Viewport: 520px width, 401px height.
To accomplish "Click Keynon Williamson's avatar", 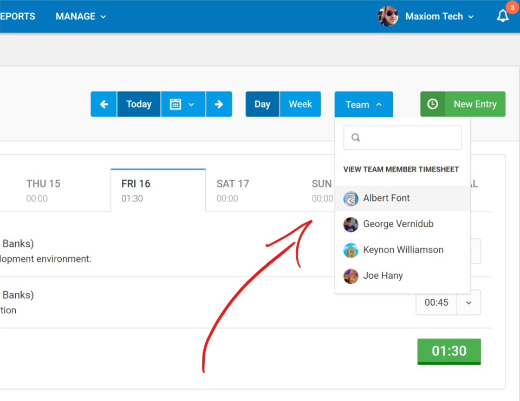I will pyautogui.click(x=350, y=250).
